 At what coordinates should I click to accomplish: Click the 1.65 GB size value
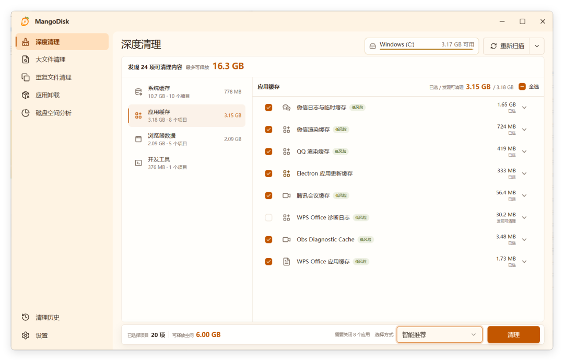507,104
